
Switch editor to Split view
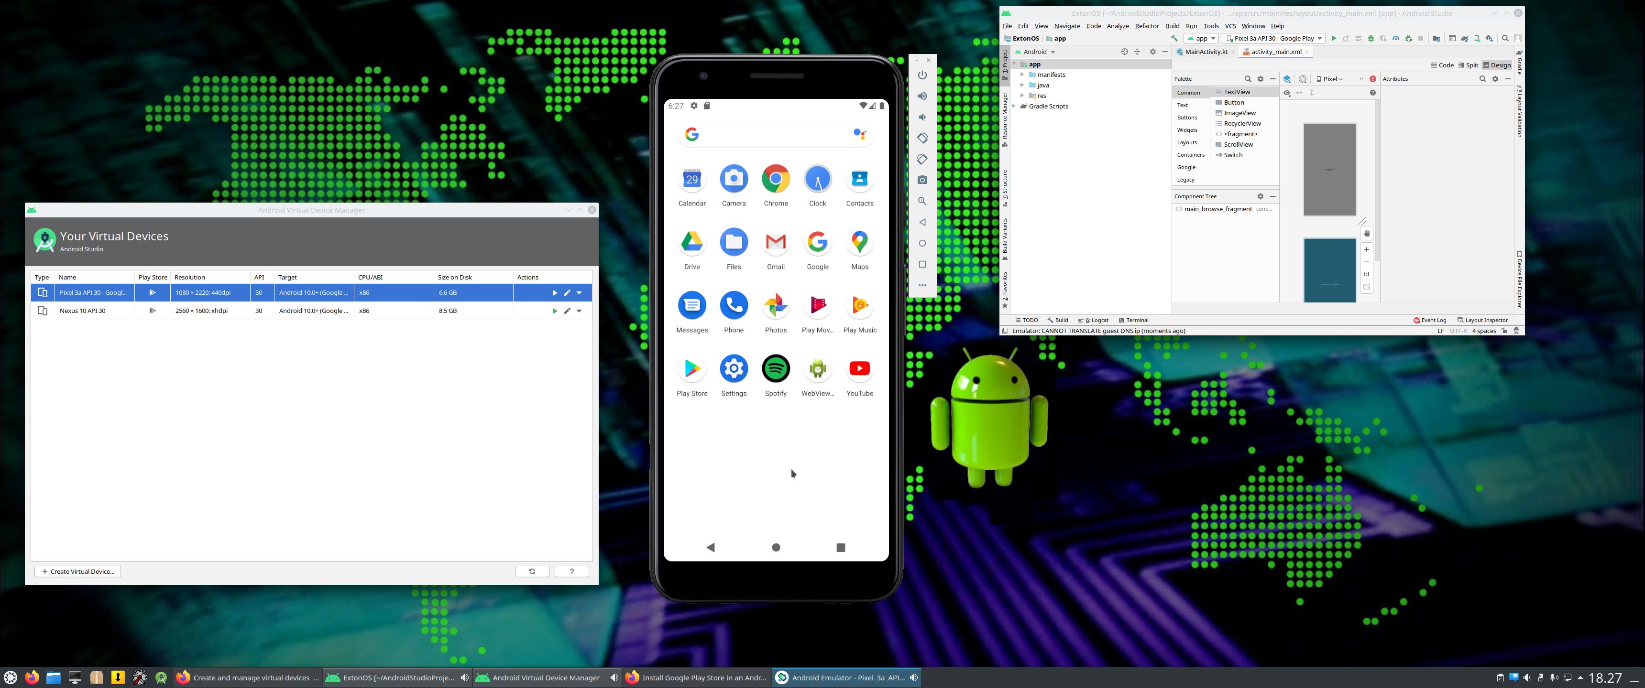(x=1469, y=65)
